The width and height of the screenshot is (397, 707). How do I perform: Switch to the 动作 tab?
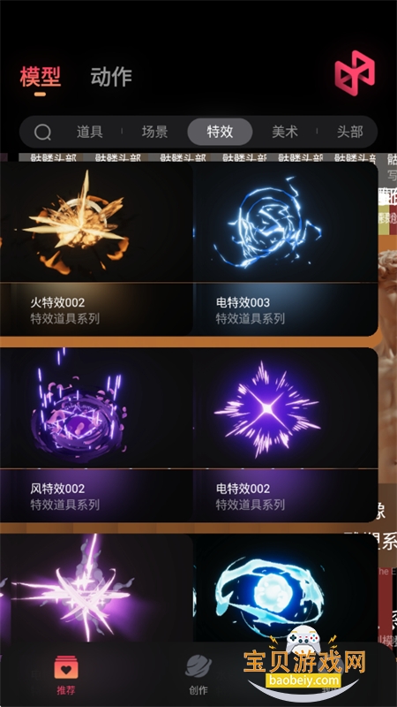(x=111, y=77)
